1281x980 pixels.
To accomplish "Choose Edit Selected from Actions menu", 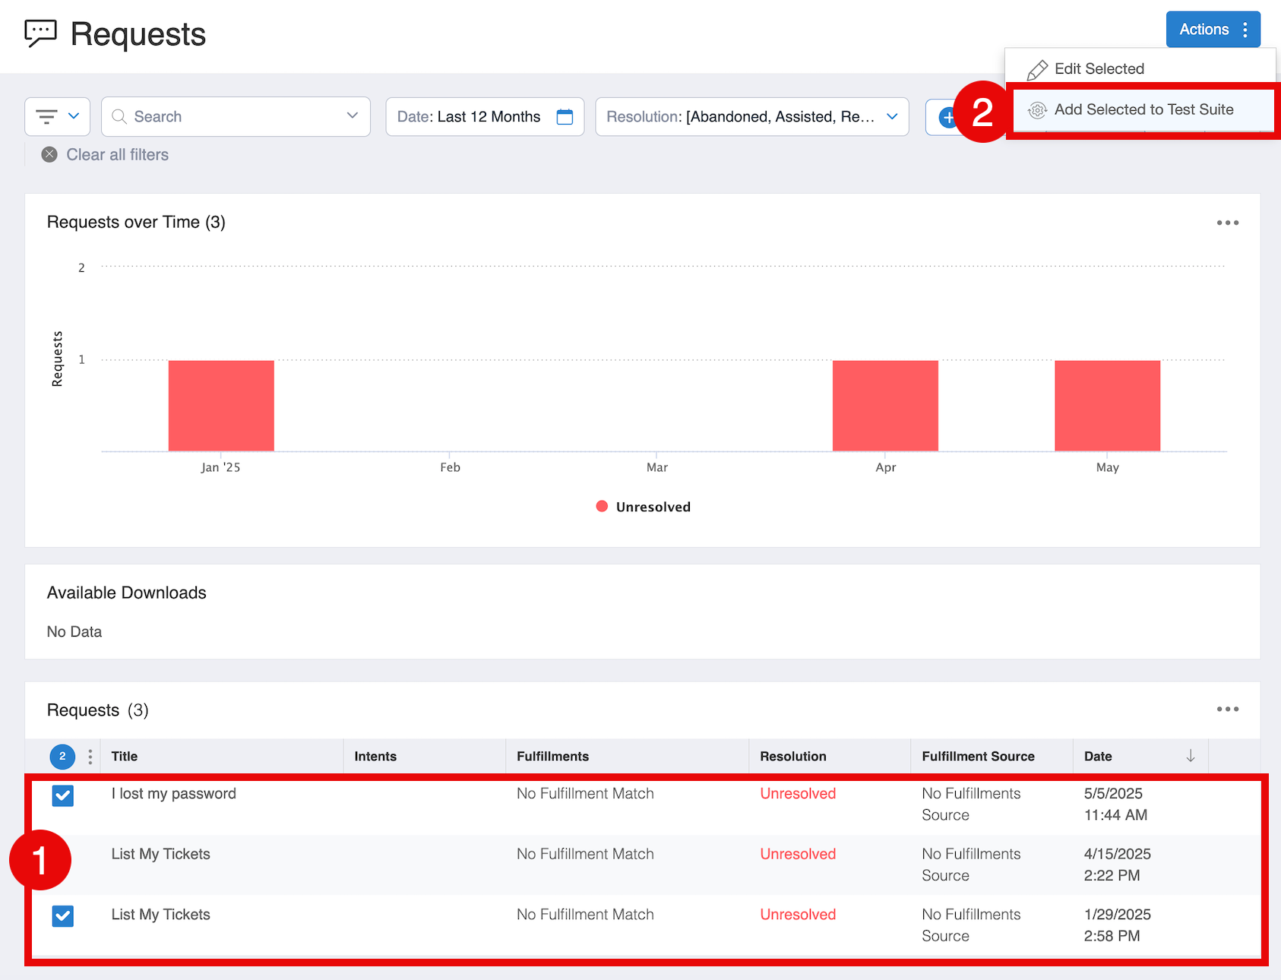I will click(x=1099, y=69).
